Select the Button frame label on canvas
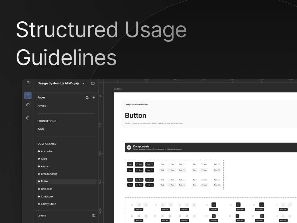This screenshot has height=223, width=297. click(118, 89)
